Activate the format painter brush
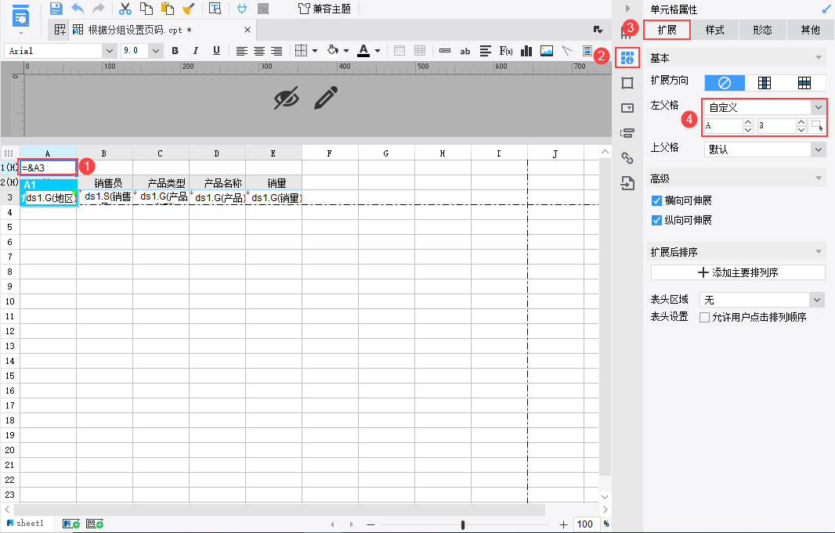 click(x=189, y=9)
